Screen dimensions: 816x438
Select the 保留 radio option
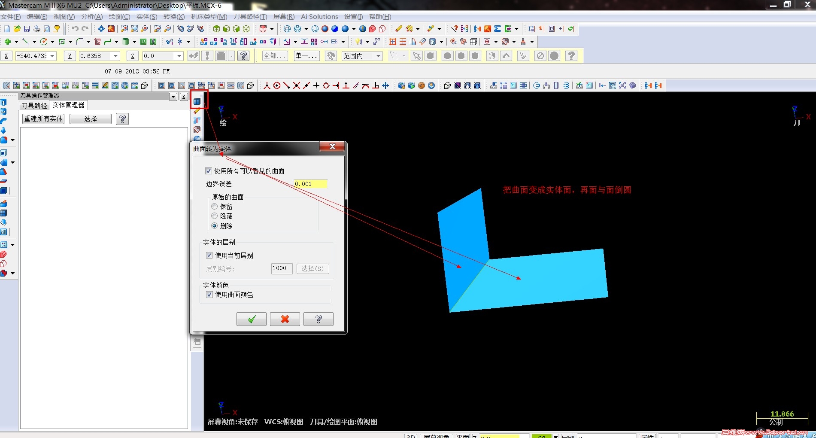(215, 207)
